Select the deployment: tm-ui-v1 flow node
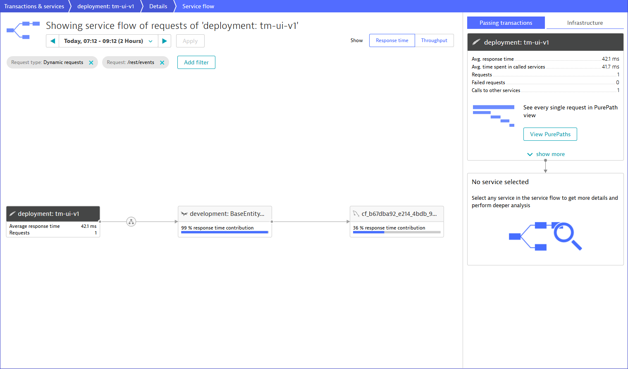 point(53,214)
